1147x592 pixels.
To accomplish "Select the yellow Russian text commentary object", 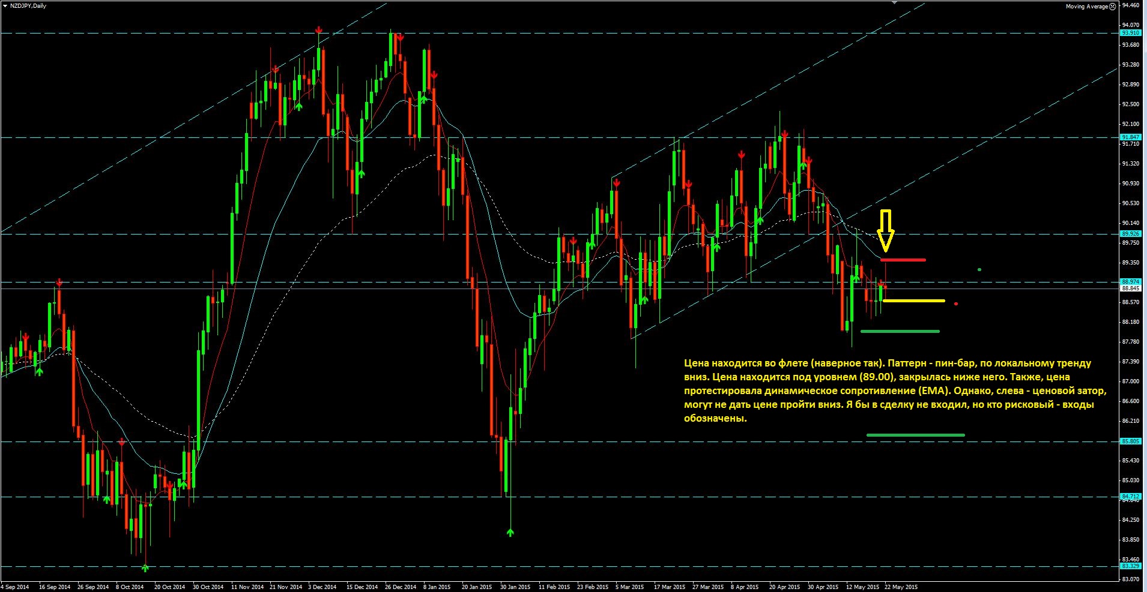I will coord(895,390).
